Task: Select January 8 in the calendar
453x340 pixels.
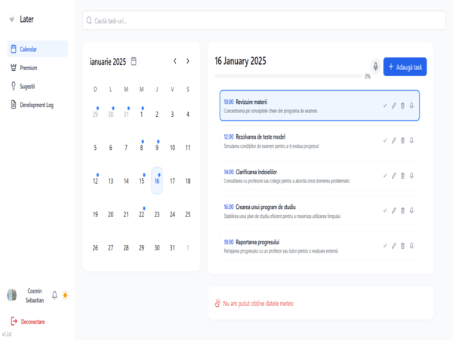Action: click(142, 147)
